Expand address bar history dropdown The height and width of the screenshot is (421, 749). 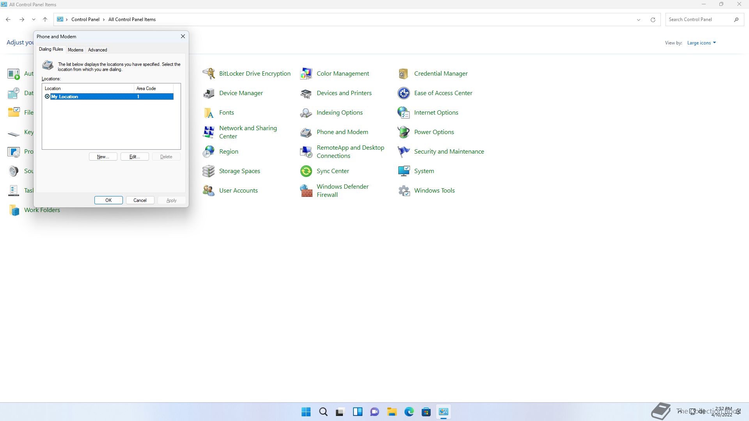[639, 19]
